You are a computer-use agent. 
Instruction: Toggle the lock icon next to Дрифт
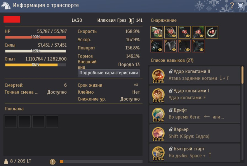[170, 110]
